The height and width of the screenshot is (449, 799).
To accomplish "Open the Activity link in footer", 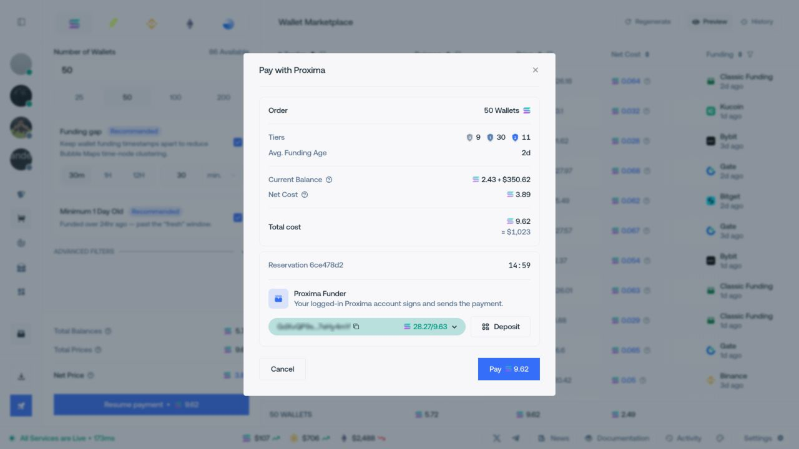I will 684,438.
